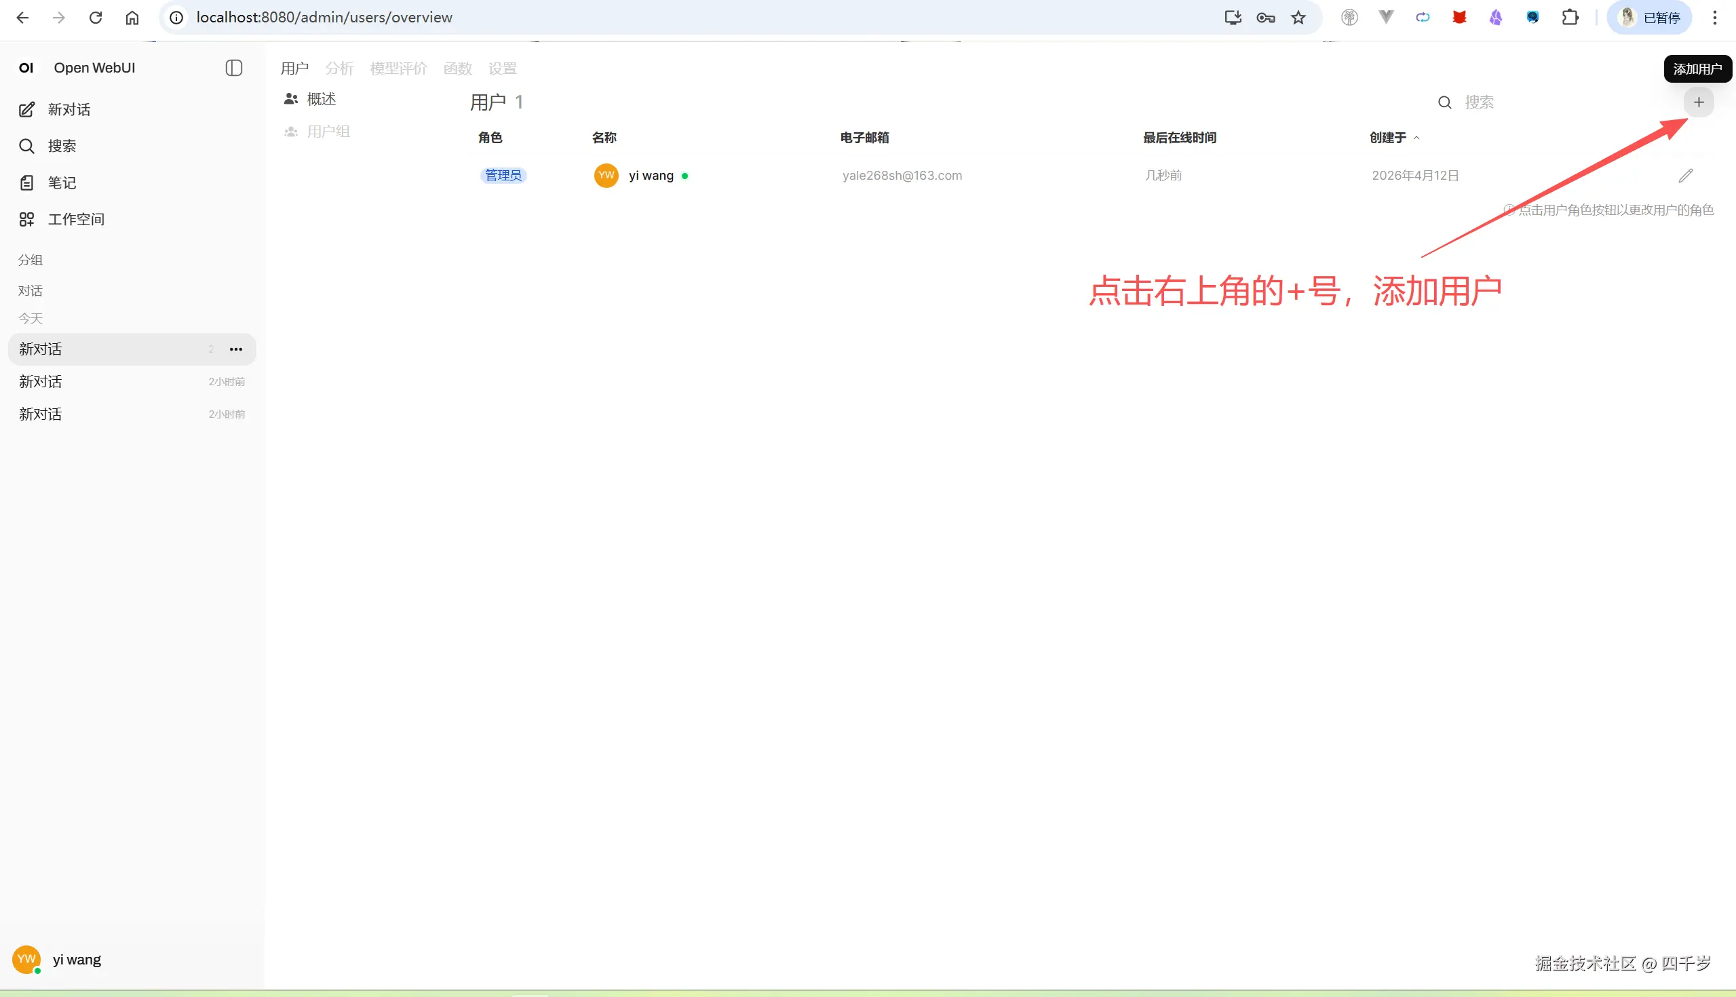Switch to the 分析 tab
The image size is (1736, 997).
[x=339, y=68]
